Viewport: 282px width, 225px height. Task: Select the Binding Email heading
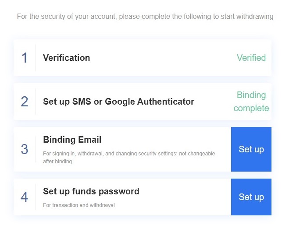tap(72, 140)
